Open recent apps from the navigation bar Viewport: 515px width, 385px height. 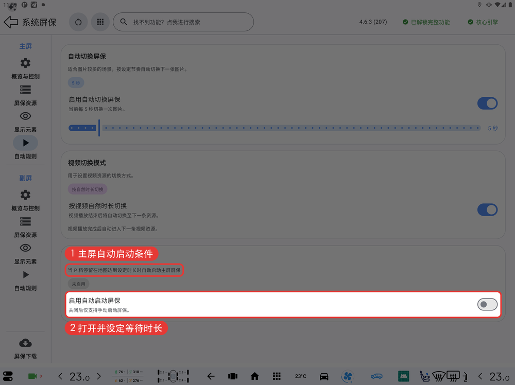[x=233, y=376]
